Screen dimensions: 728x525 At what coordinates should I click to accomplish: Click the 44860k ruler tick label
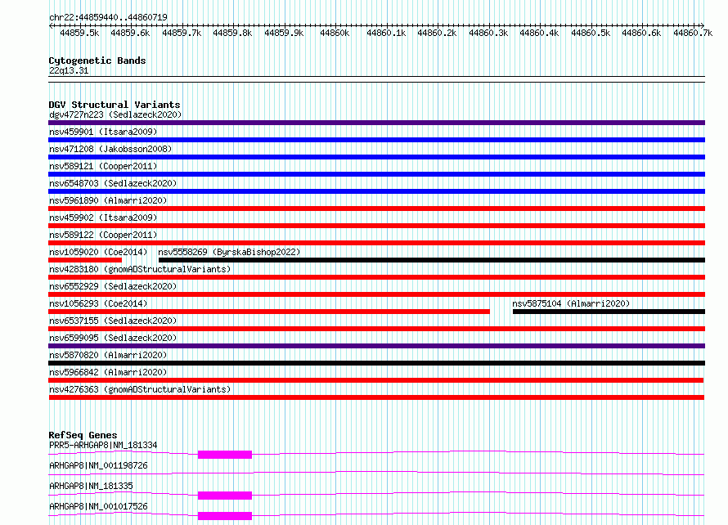pos(335,33)
